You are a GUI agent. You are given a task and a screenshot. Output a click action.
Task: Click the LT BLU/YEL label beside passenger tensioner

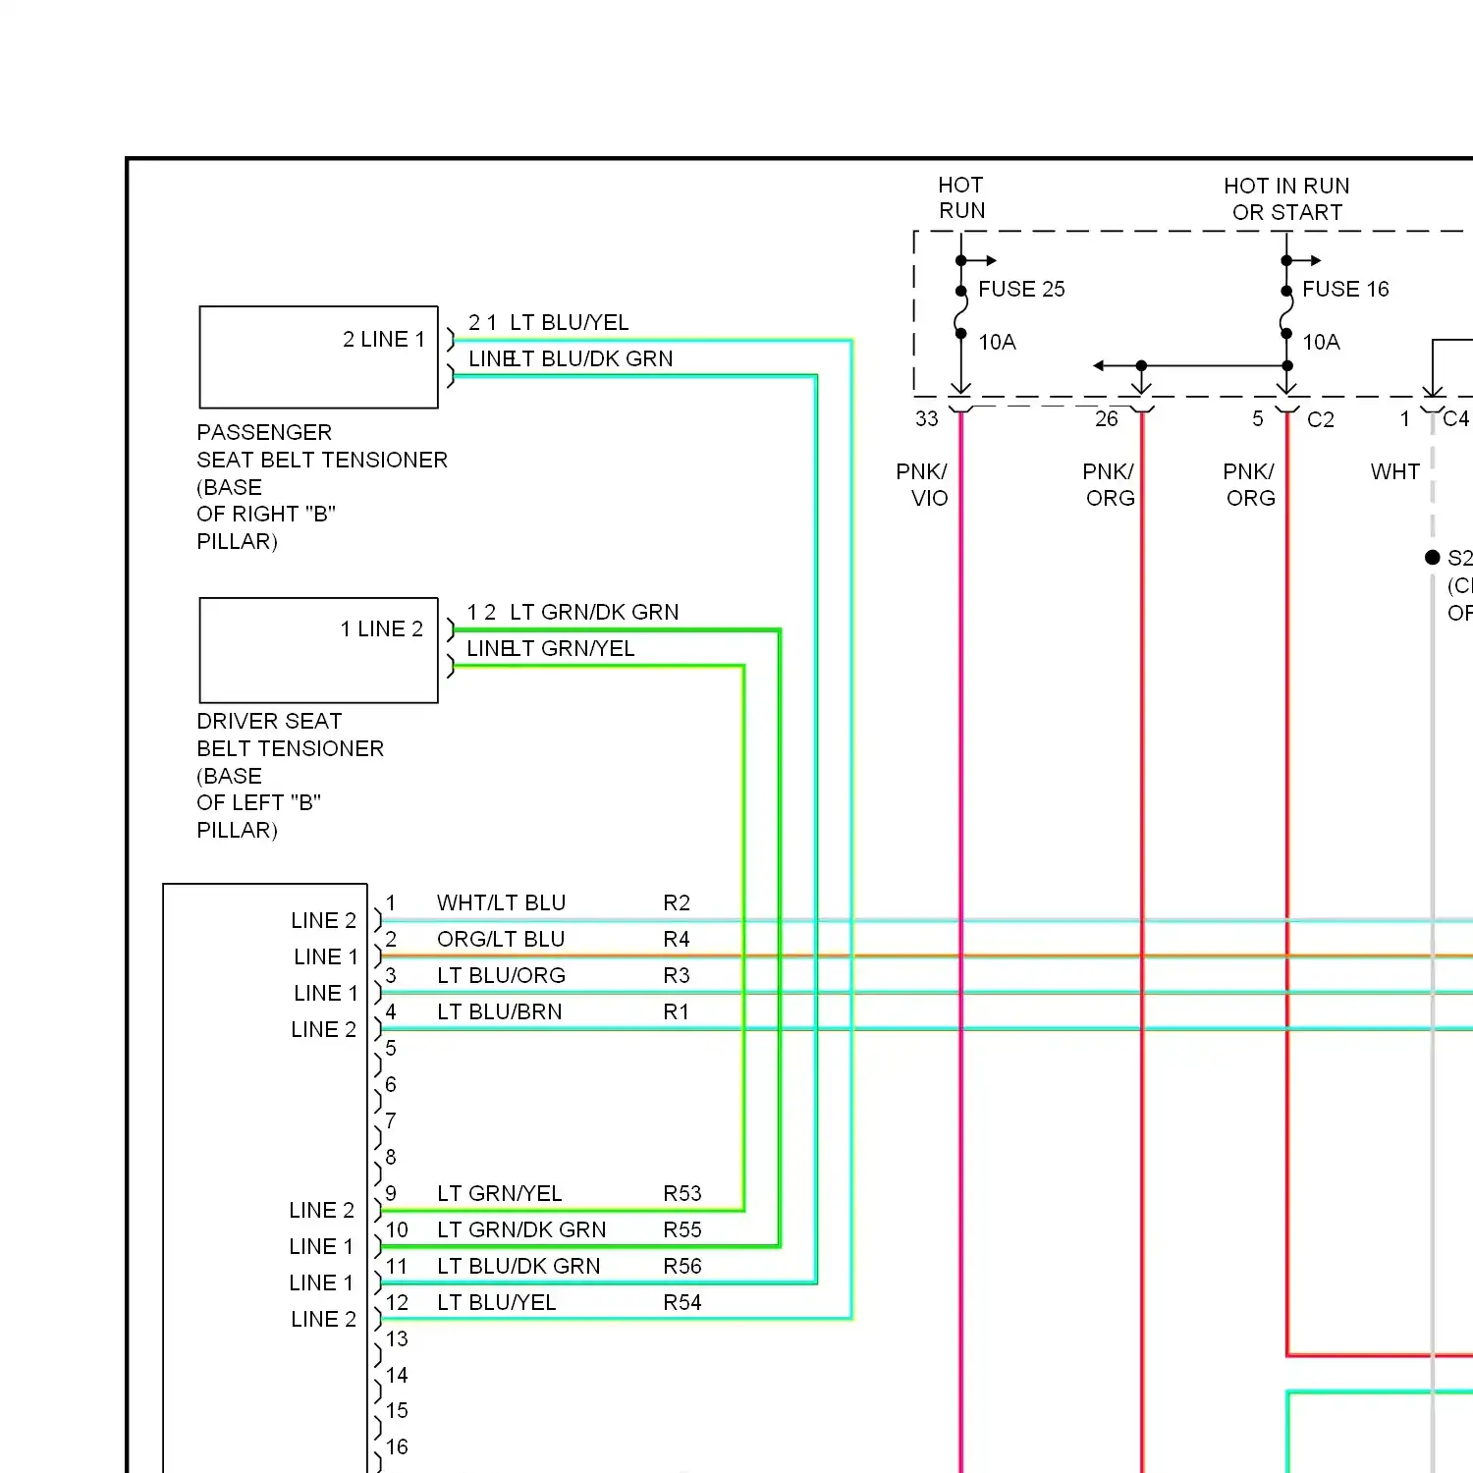[x=570, y=322]
